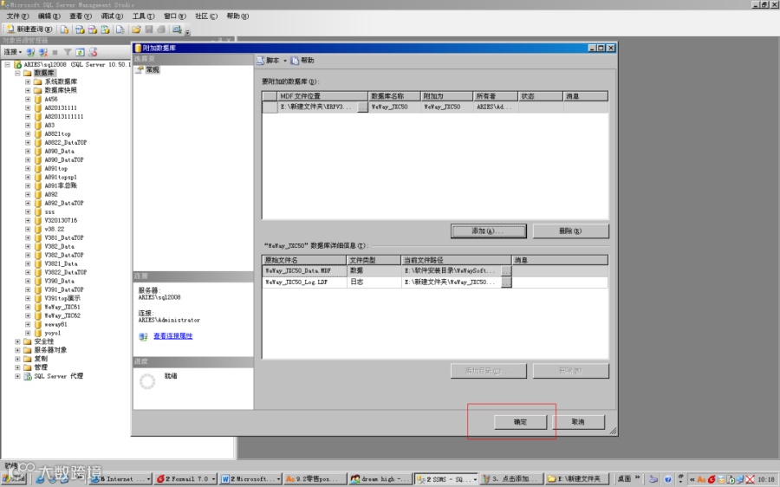The width and height of the screenshot is (780, 487).
Task: Open the 文件(F) menu
Action: (17, 16)
